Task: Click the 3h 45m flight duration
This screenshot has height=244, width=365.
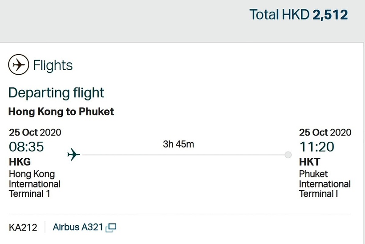Action: [178, 144]
